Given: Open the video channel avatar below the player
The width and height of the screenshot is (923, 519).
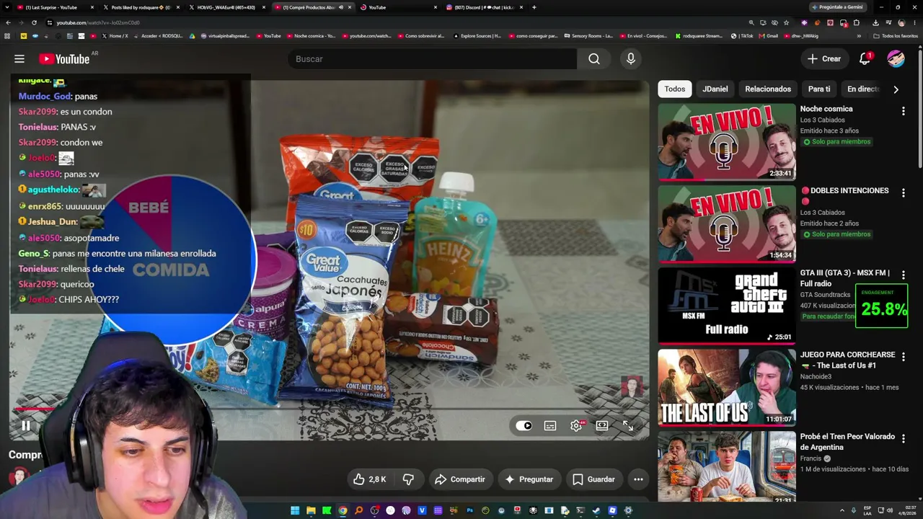Looking at the screenshot, I should coord(18,477).
